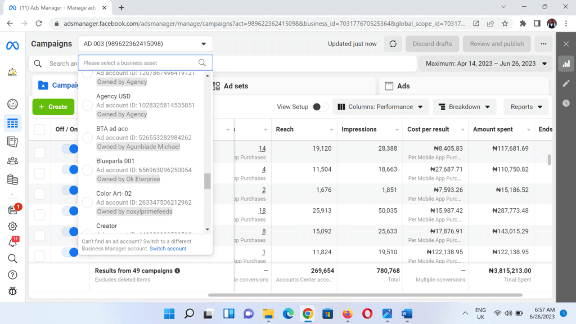This screenshot has width=576, height=324.
Task: Open the Reach column sort arrow
Action: pyautogui.click(x=331, y=130)
